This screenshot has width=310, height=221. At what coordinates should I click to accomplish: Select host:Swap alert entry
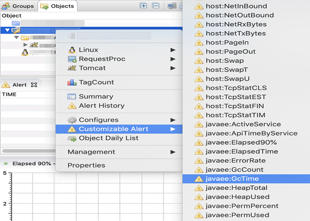pyautogui.click(x=225, y=61)
